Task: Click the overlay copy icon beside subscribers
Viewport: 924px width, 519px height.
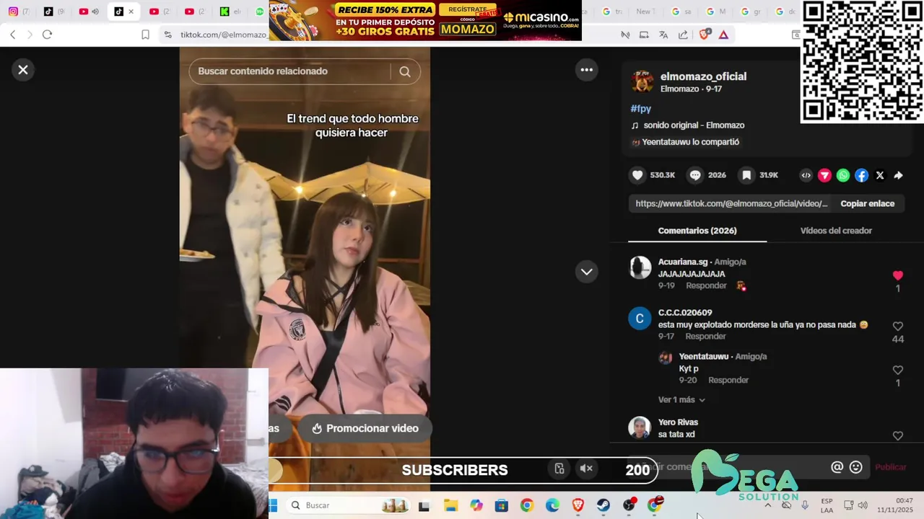Action: [x=559, y=469]
